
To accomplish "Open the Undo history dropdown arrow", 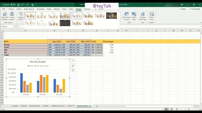I will point(24,5).
